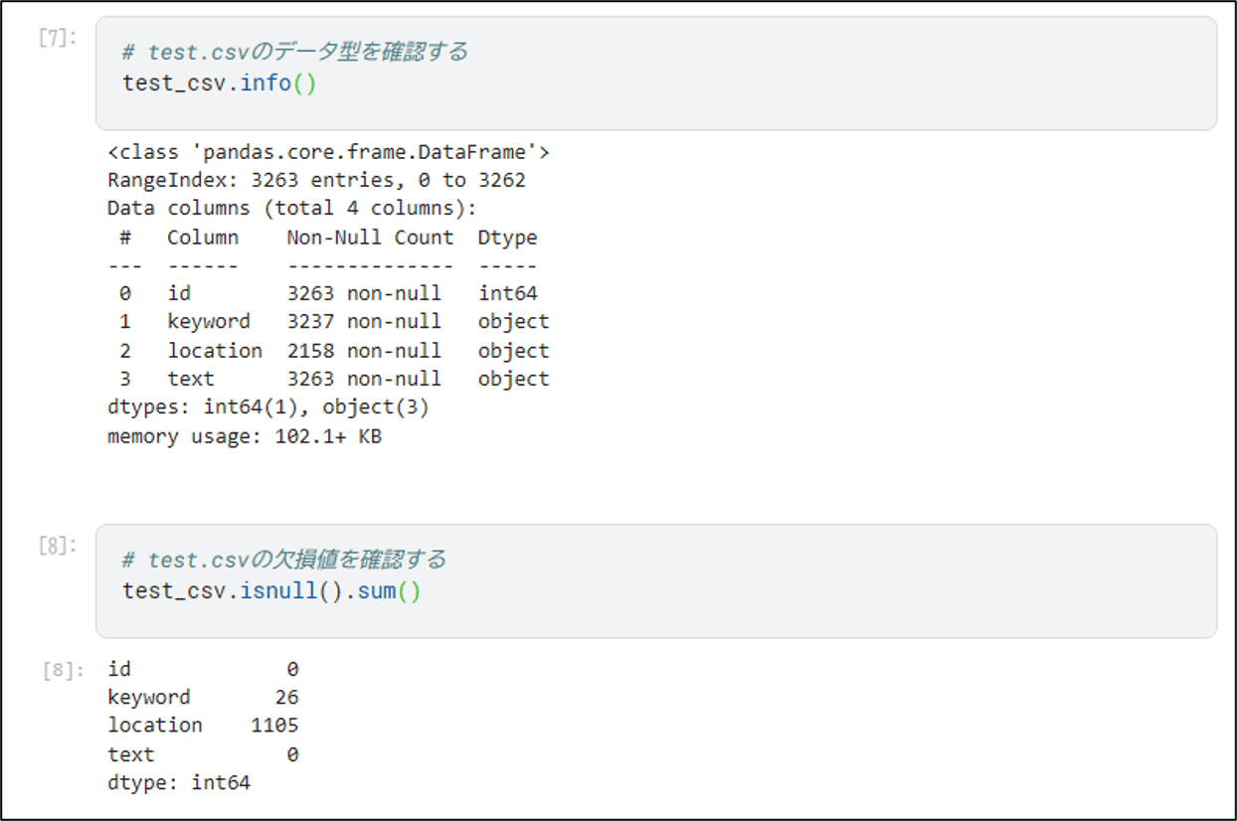Click the RangeIndex 3263 entries line

point(316,181)
